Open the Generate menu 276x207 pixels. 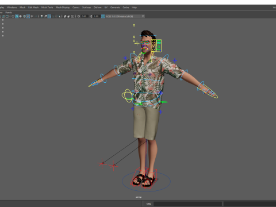[115, 7]
